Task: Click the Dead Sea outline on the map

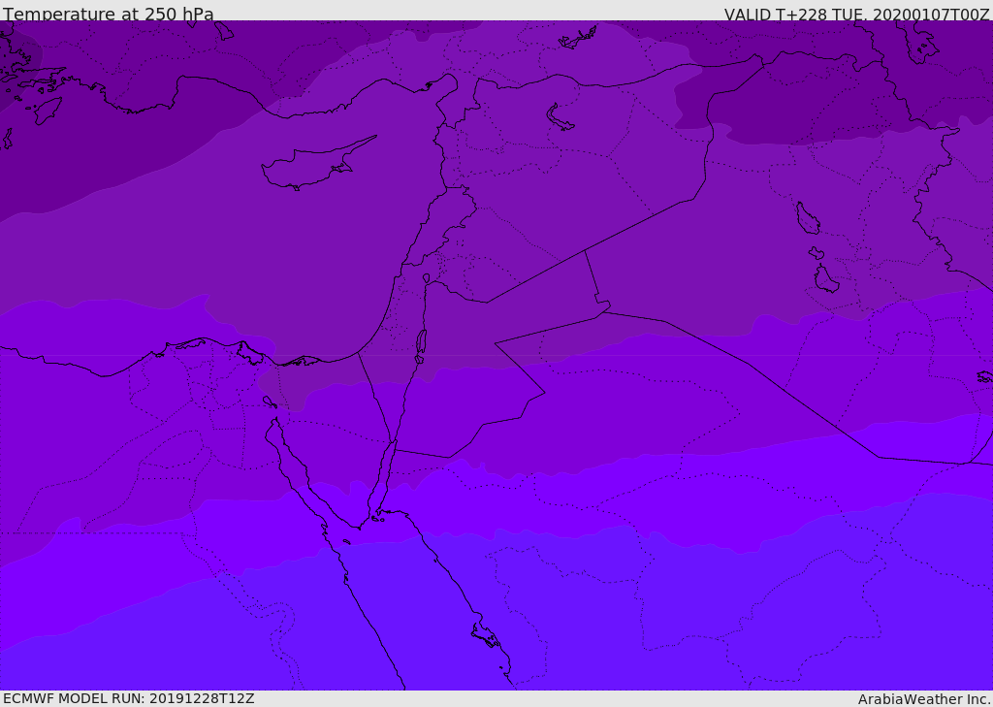Action: (421, 342)
